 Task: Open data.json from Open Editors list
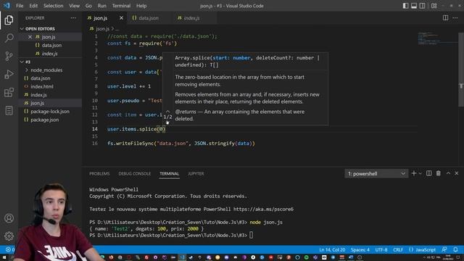point(51,45)
